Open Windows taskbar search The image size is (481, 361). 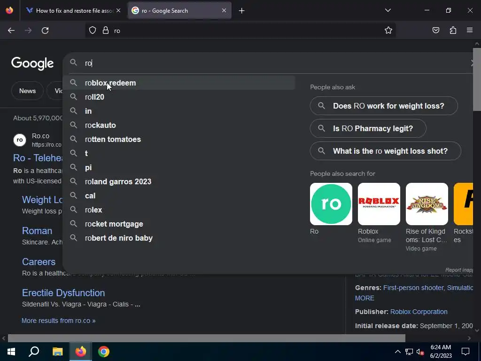tap(34, 352)
